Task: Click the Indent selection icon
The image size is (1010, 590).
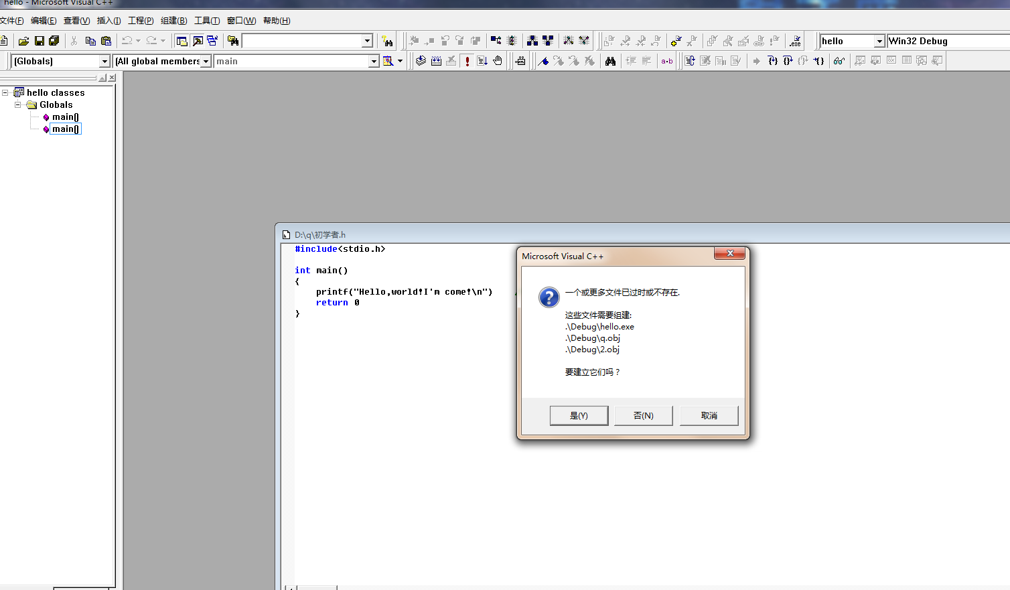Action: [x=631, y=61]
